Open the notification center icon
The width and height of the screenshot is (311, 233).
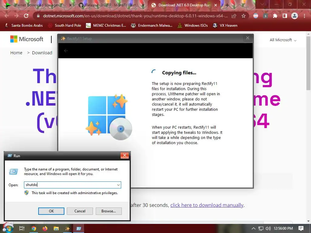click(301, 228)
